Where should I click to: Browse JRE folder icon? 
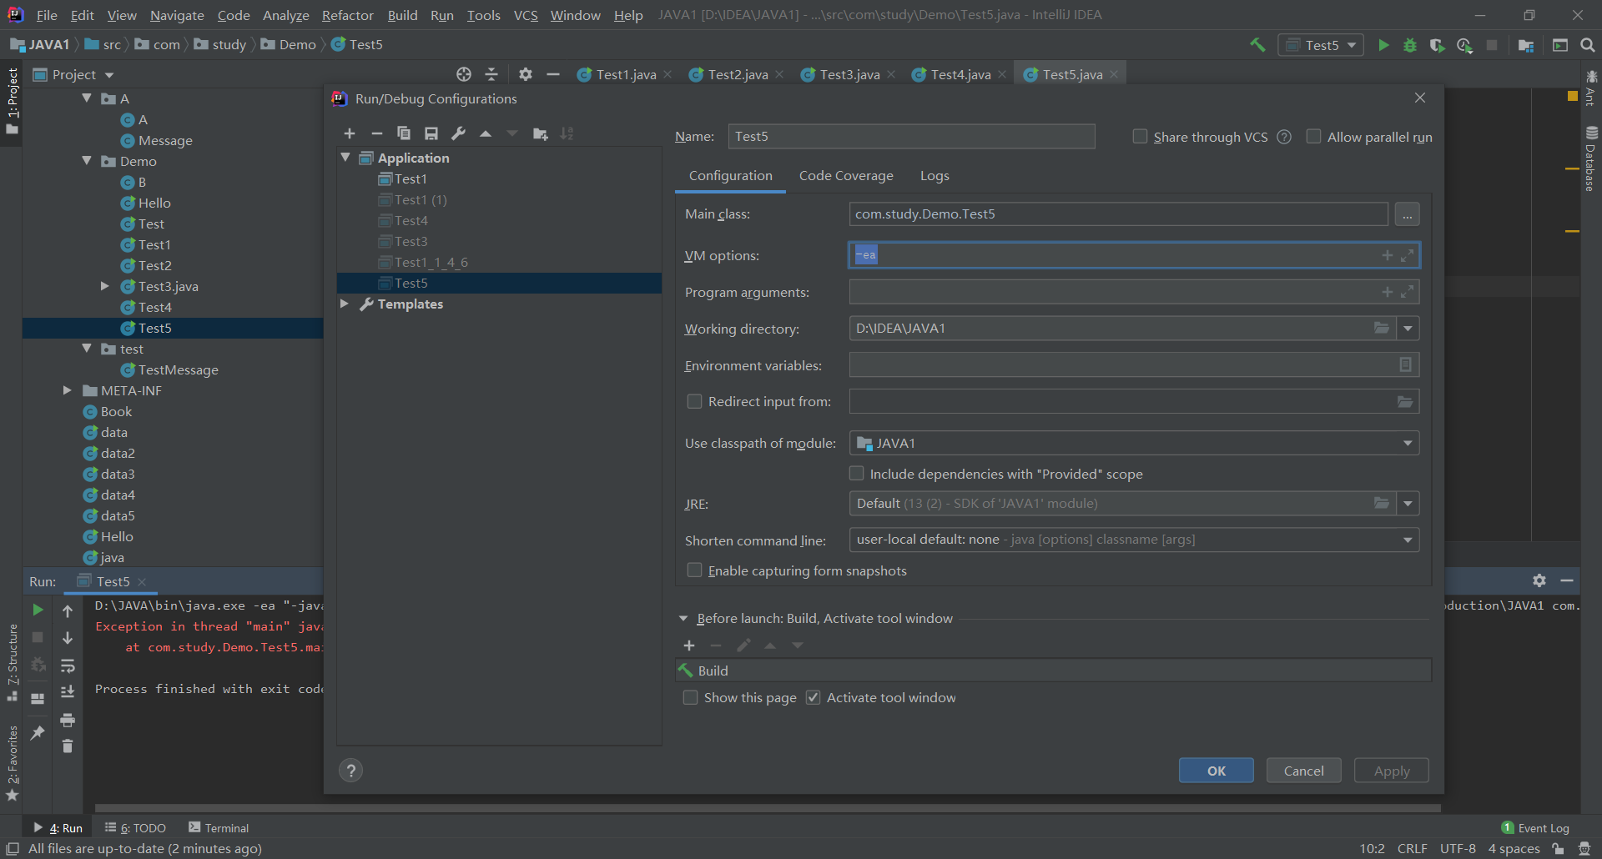1382,503
